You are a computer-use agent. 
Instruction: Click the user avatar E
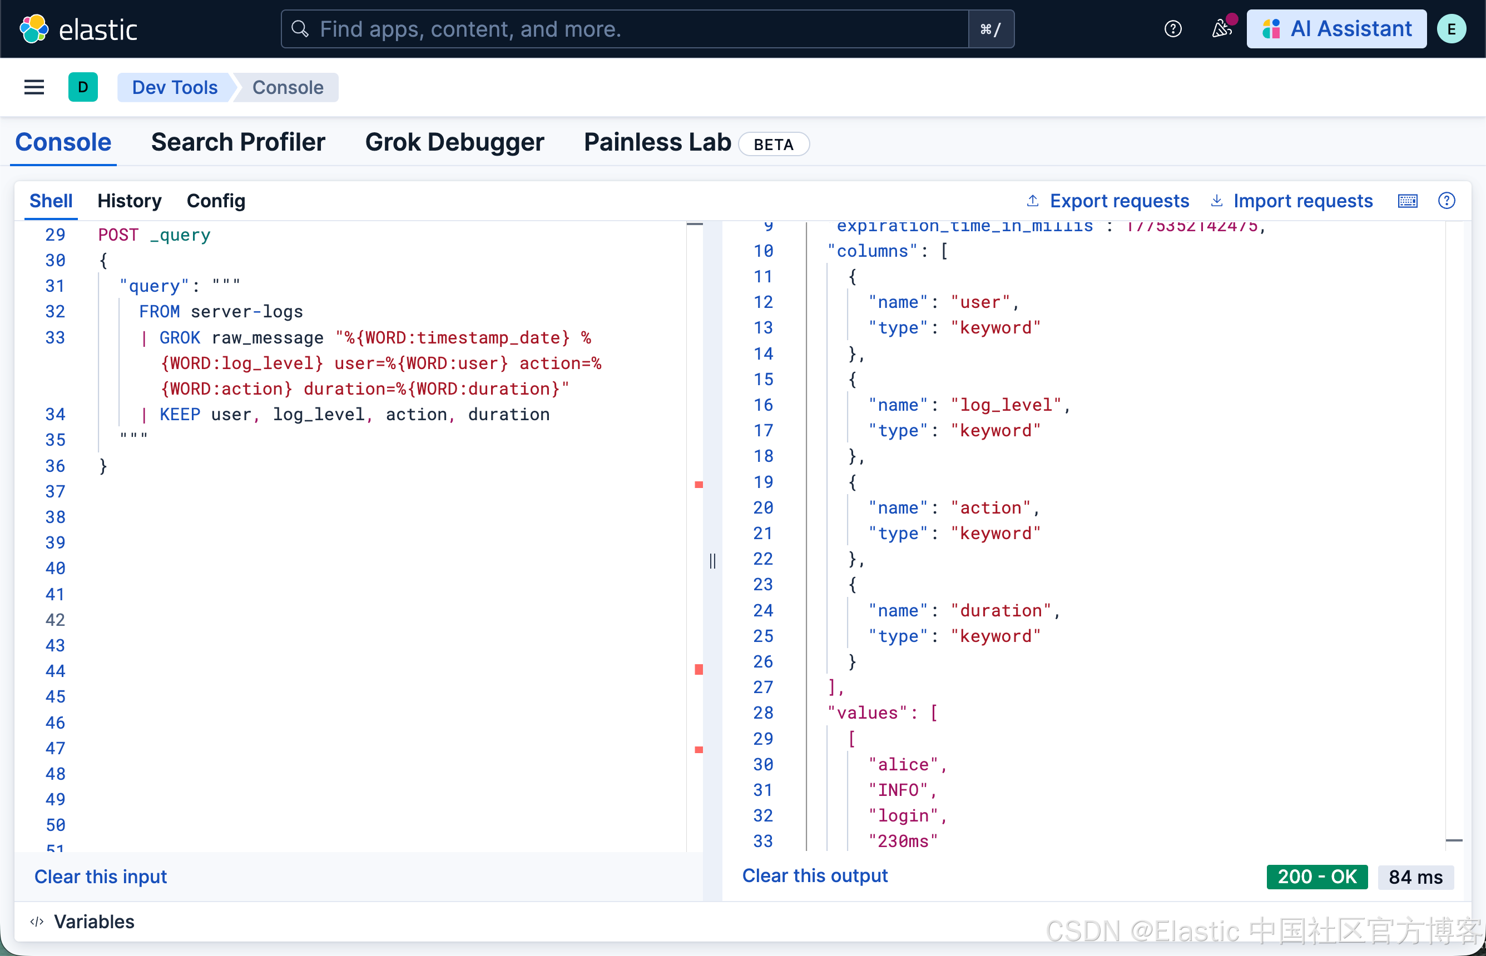pos(1451,29)
